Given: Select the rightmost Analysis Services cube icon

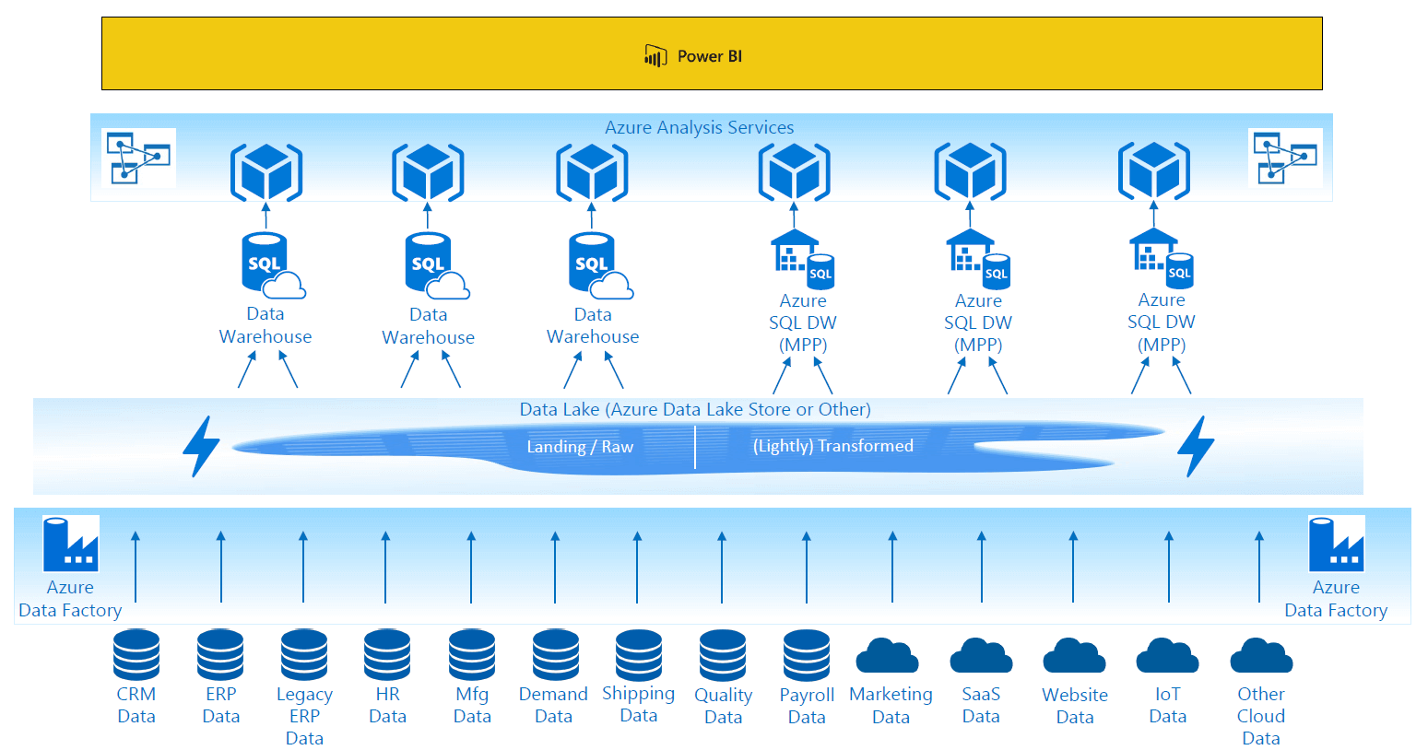Looking at the screenshot, I should pyautogui.click(x=1153, y=171).
